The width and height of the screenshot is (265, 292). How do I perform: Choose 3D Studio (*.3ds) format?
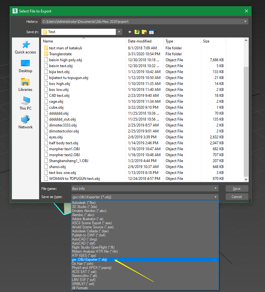pos(84,207)
